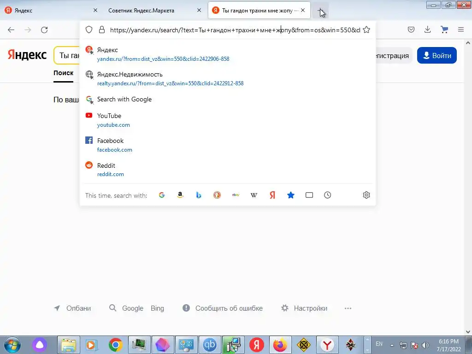Open the clock showing 6:16 PM
This screenshot has width=472, height=354.
[x=448, y=345]
